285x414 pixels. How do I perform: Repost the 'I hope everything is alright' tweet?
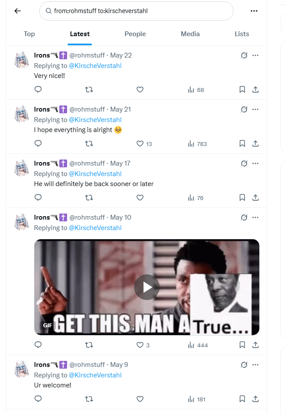click(89, 144)
